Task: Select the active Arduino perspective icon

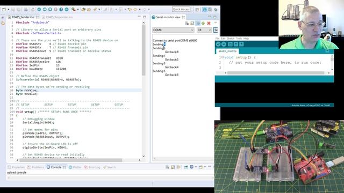Action: coord(204,10)
